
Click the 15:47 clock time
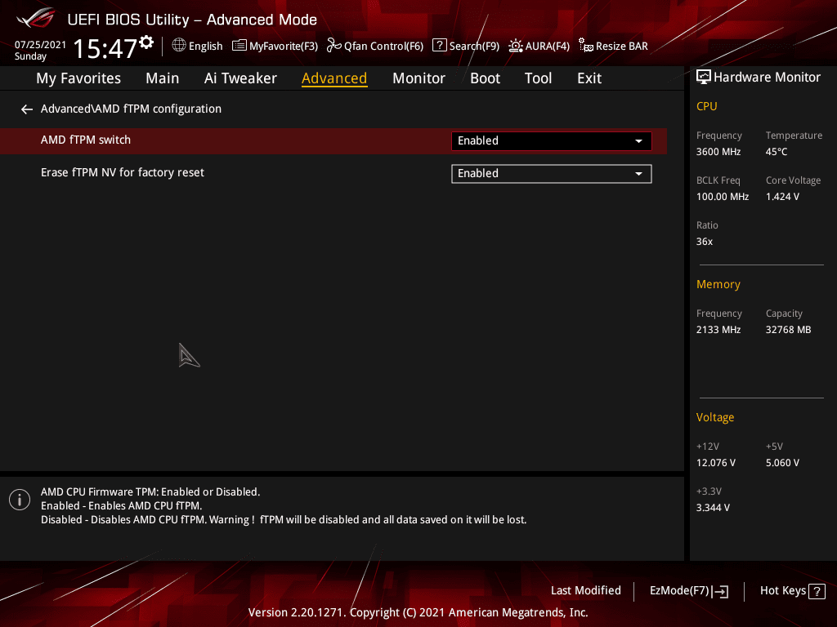pyautogui.click(x=105, y=48)
